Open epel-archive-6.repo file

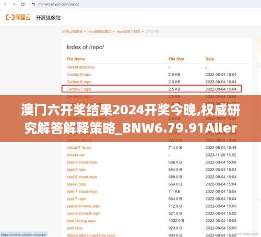(x=84, y=206)
